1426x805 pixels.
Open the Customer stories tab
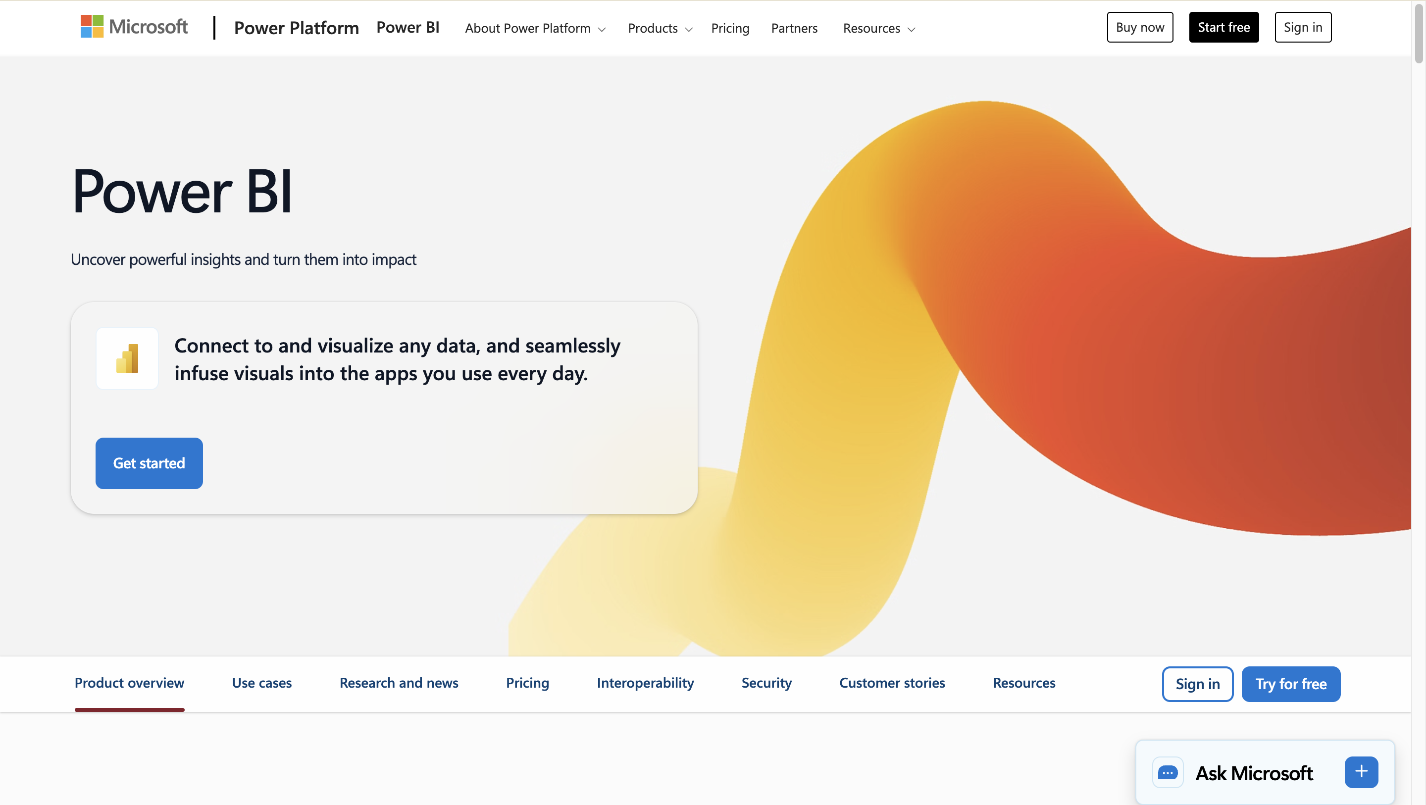click(x=892, y=683)
